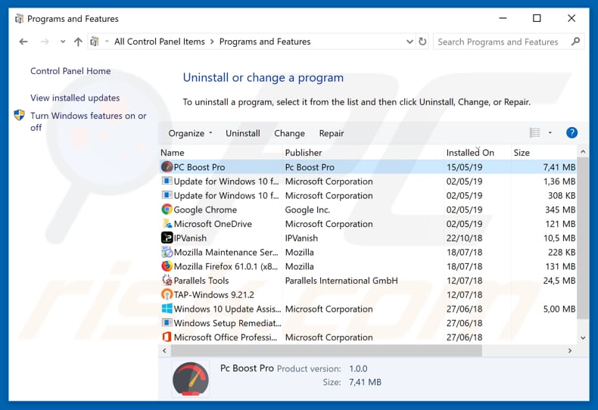
Task: Click the TAP-Windows icon
Action: tap(167, 294)
